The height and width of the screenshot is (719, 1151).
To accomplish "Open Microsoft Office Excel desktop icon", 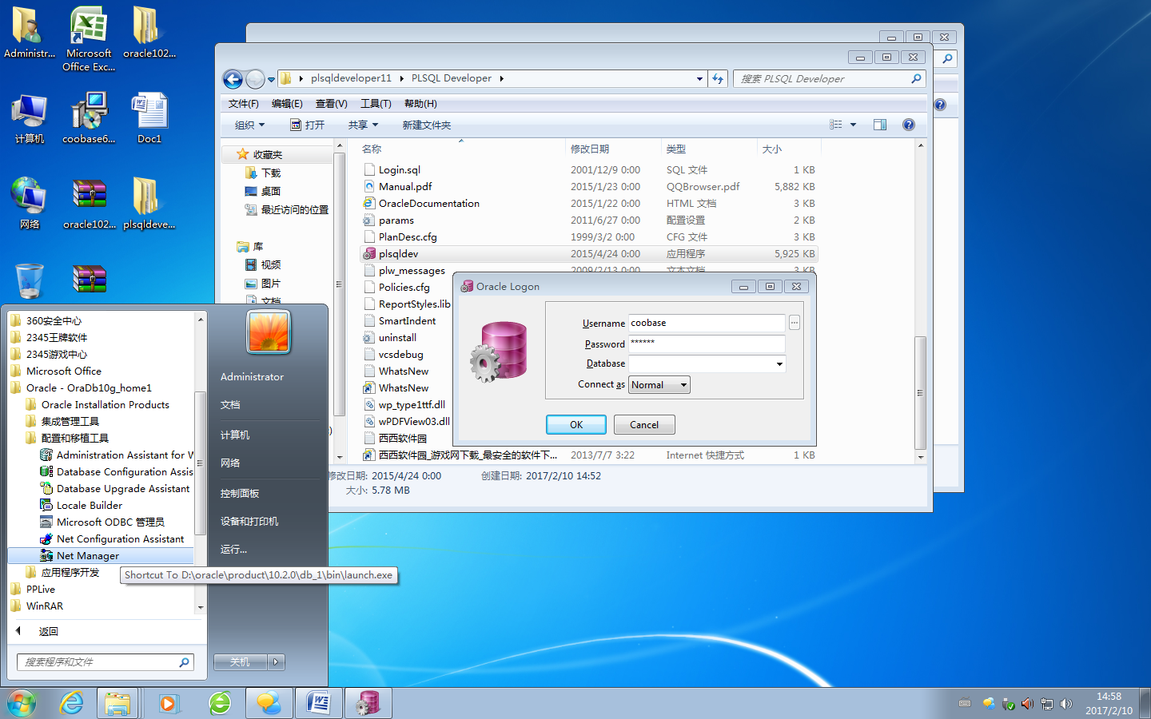I will pyautogui.click(x=89, y=38).
